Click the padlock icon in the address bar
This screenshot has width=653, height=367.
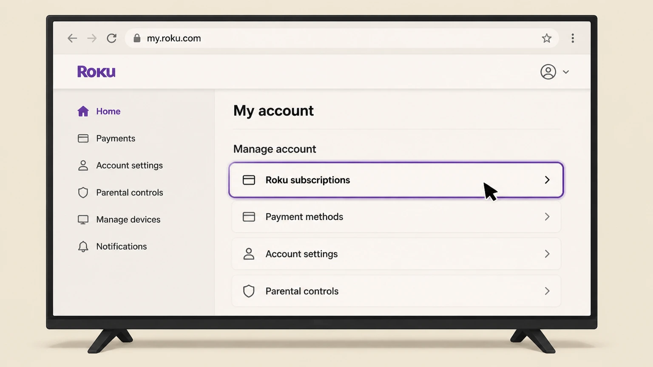(x=137, y=38)
